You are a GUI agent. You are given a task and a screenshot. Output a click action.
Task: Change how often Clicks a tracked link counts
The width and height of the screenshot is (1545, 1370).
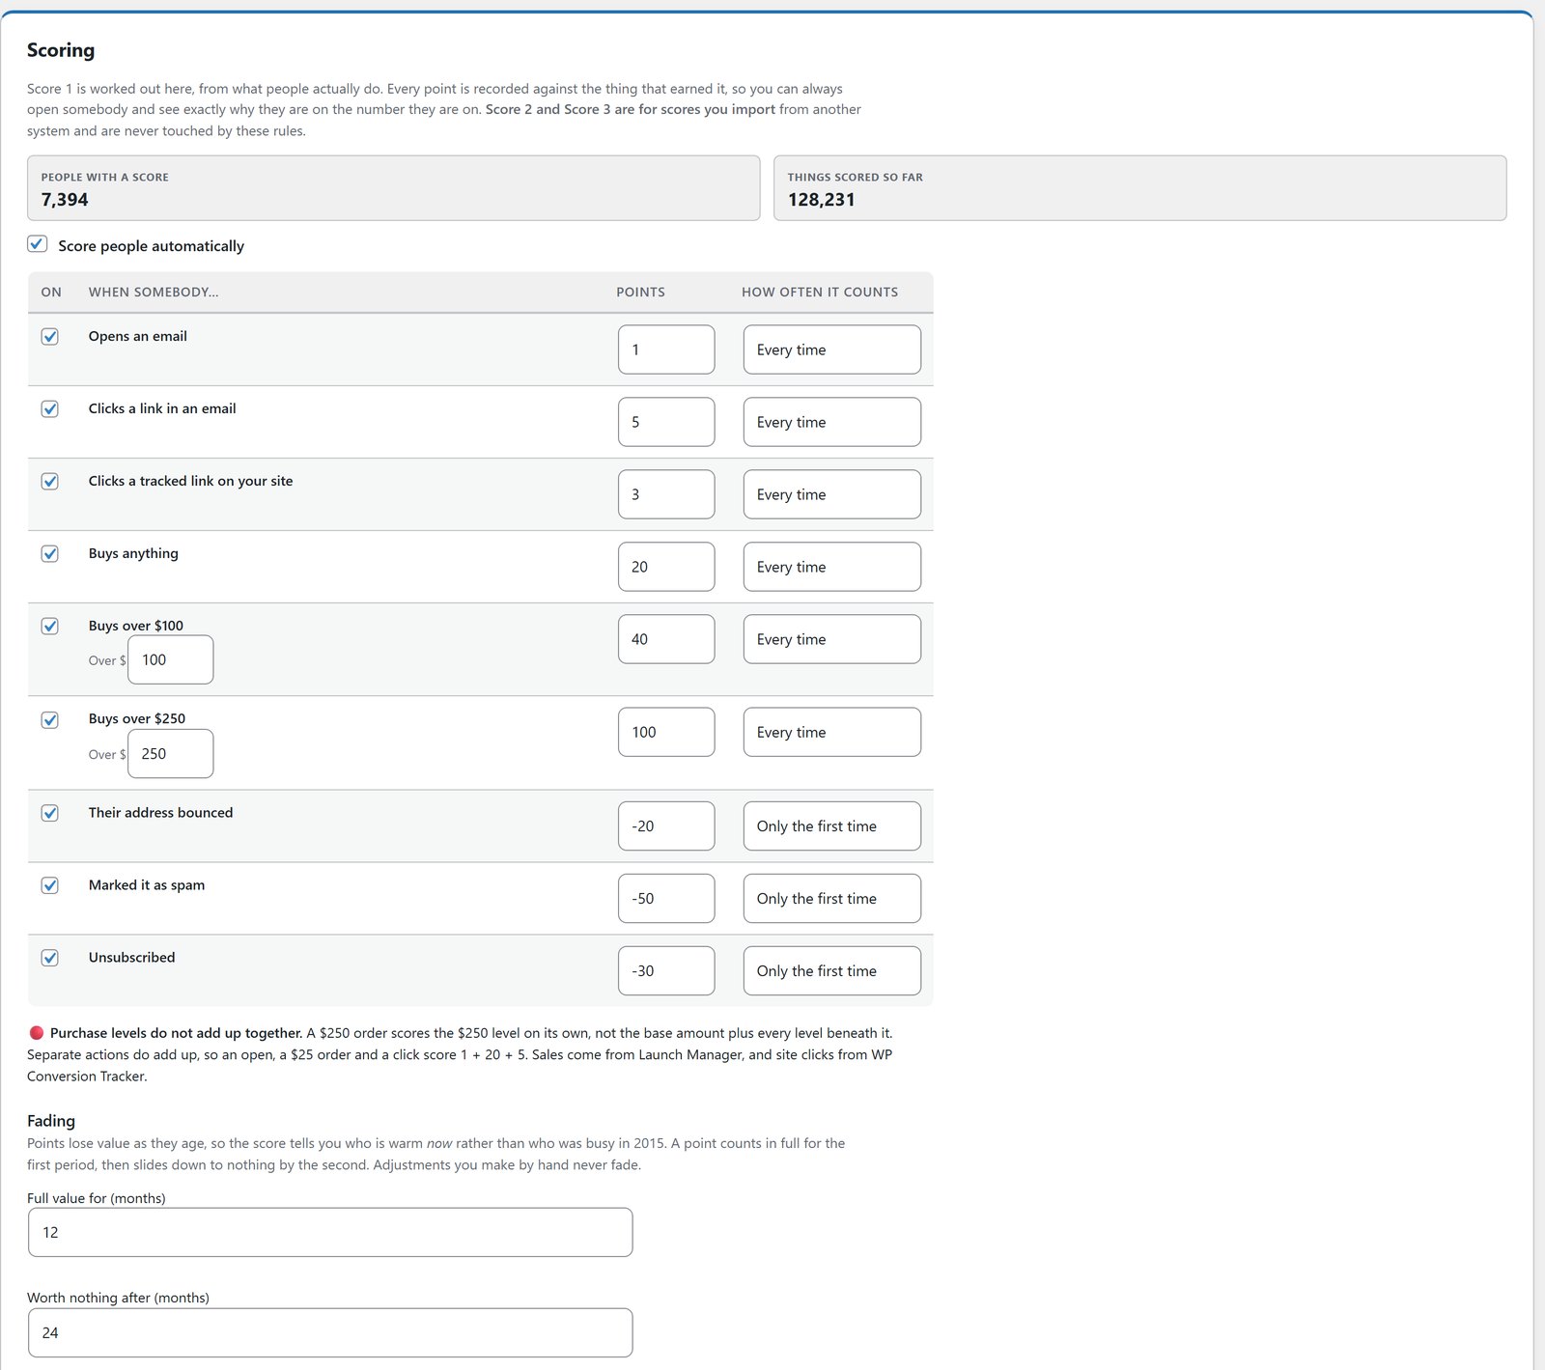(x=831, y=494)
